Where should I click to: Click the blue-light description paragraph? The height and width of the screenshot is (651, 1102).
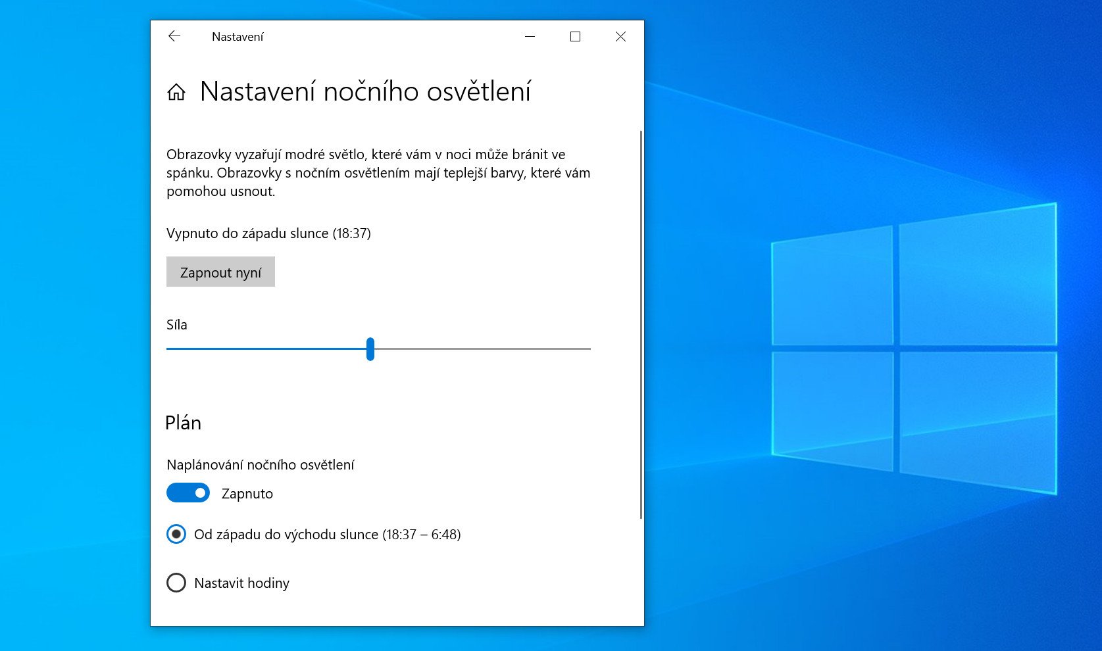tap(378, 173)
